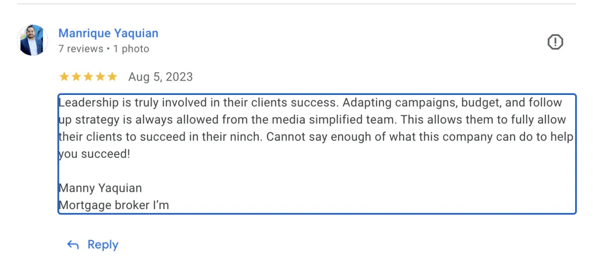594x260 pixels.
Task: Select the Reply link text
Action: point(103,245)
